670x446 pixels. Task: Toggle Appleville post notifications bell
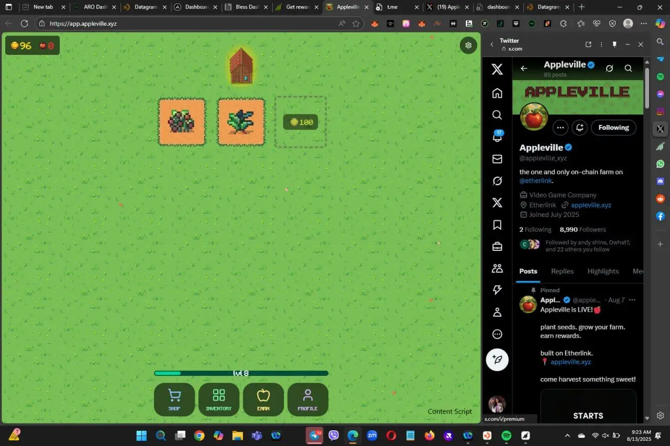(x=579, y=128)
